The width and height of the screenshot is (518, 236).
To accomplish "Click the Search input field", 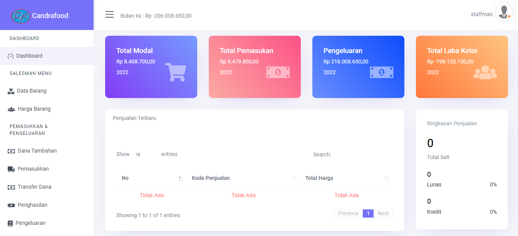I will 362,155.
